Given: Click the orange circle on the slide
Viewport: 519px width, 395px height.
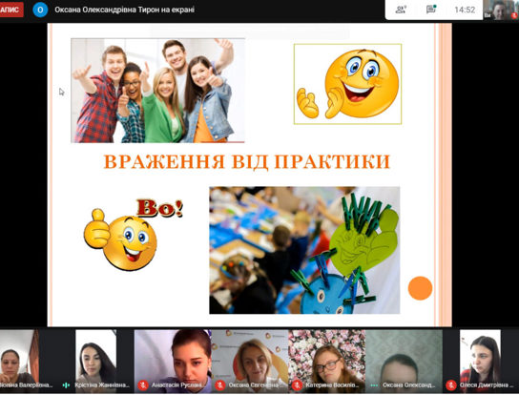Looking at the screenshot, I should point(420,288).
